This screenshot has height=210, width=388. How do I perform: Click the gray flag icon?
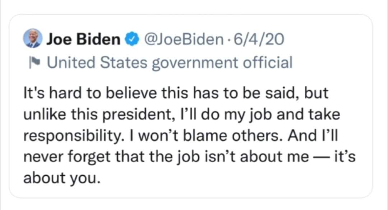coord(34,62)
